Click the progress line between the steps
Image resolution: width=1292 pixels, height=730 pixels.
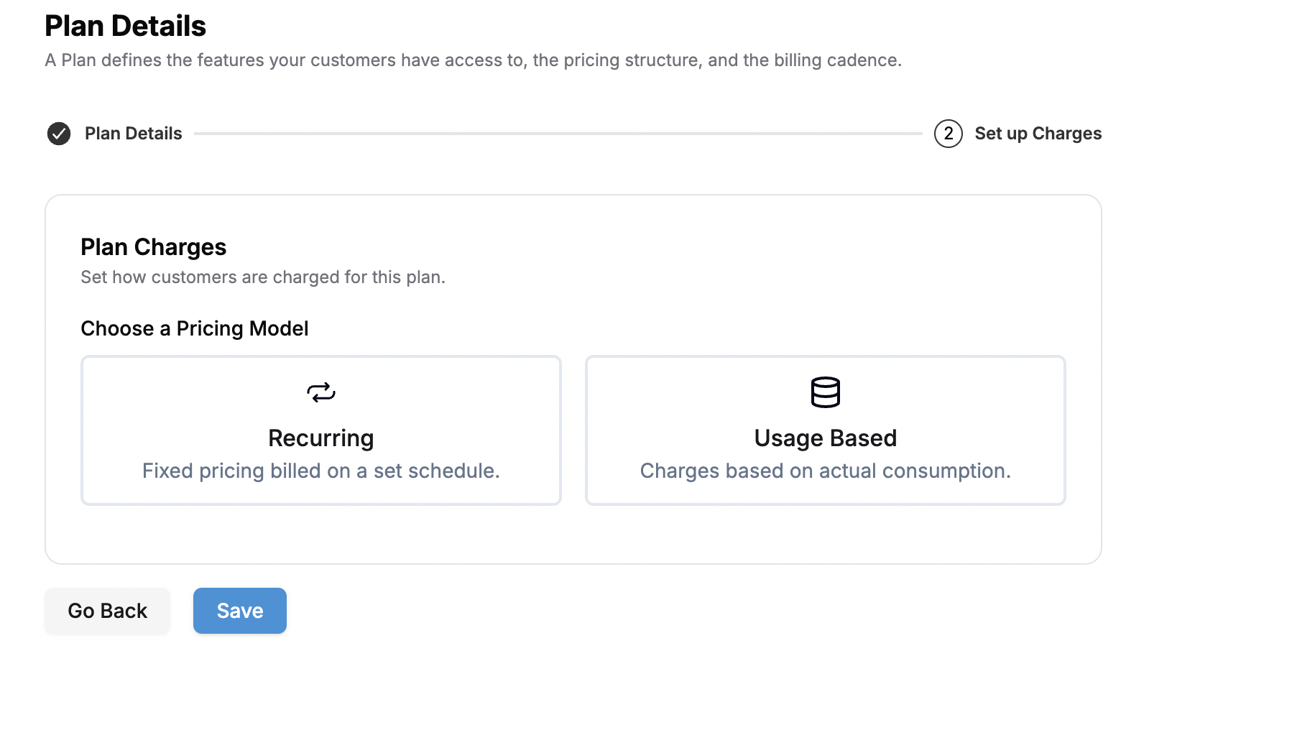[558, 134]
